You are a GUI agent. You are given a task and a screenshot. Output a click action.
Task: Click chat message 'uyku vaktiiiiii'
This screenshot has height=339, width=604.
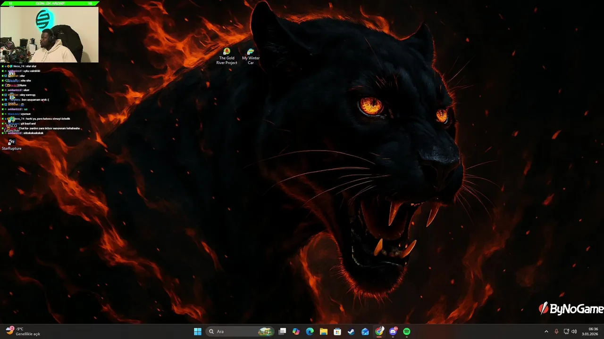tap(32, 71)
